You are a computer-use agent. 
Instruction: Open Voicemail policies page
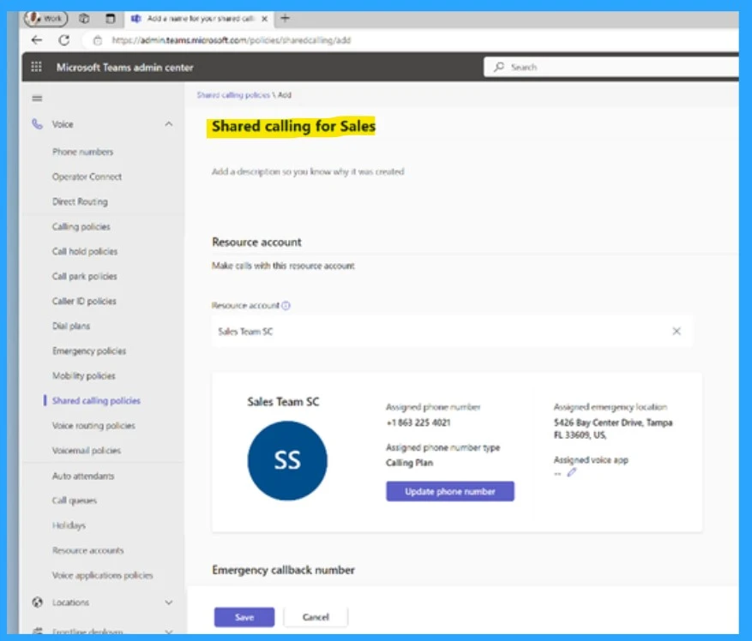coord(87,451)
